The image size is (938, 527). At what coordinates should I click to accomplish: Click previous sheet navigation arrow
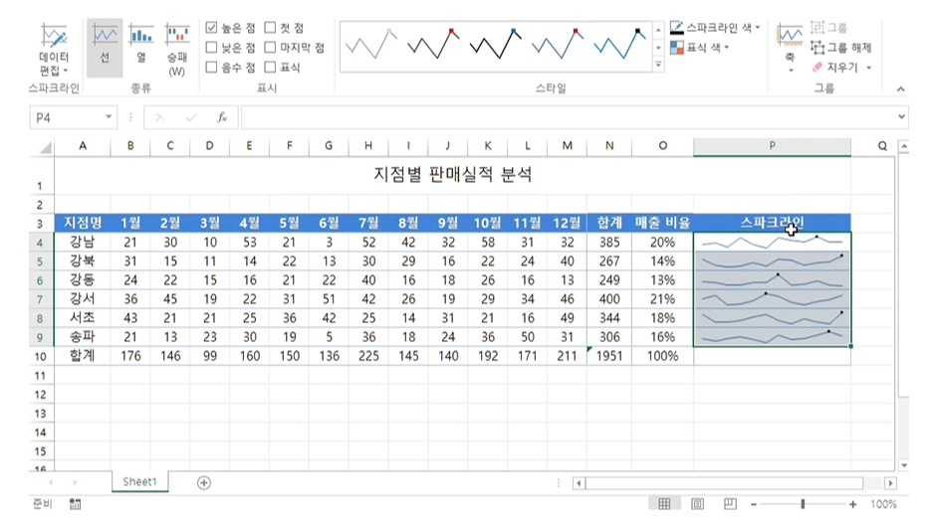[x=51, y=482]
